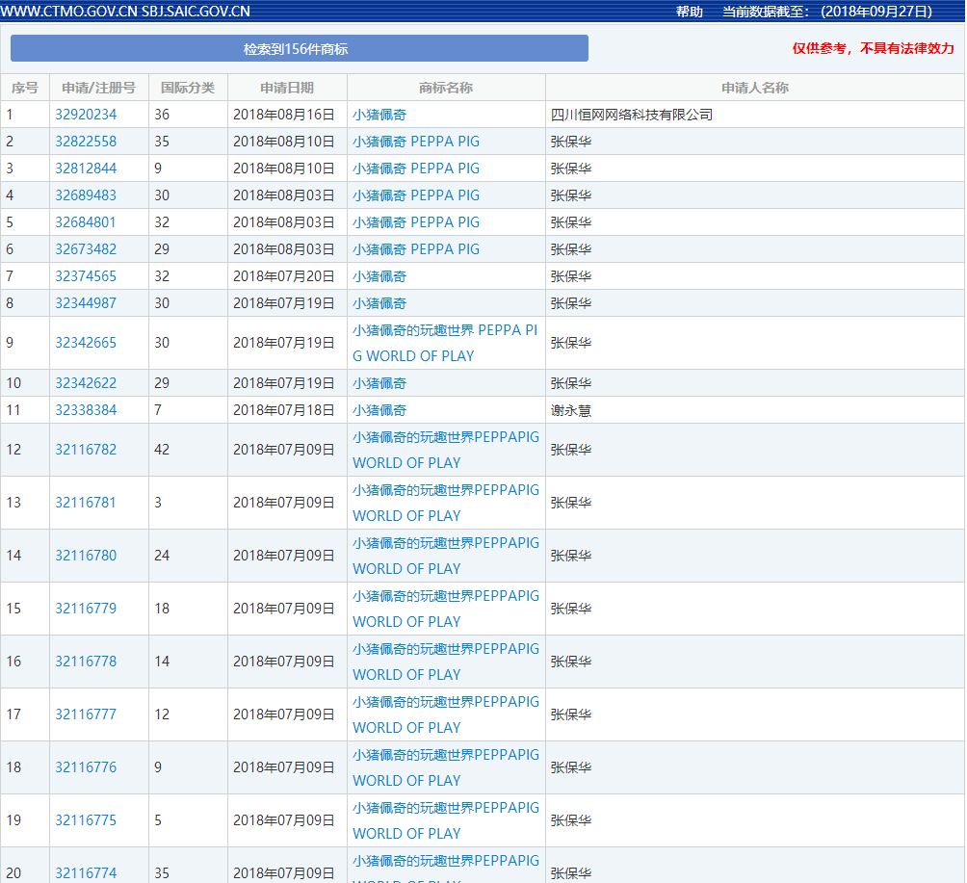
Task: Open application number 32673482
Action: point(86,249)
